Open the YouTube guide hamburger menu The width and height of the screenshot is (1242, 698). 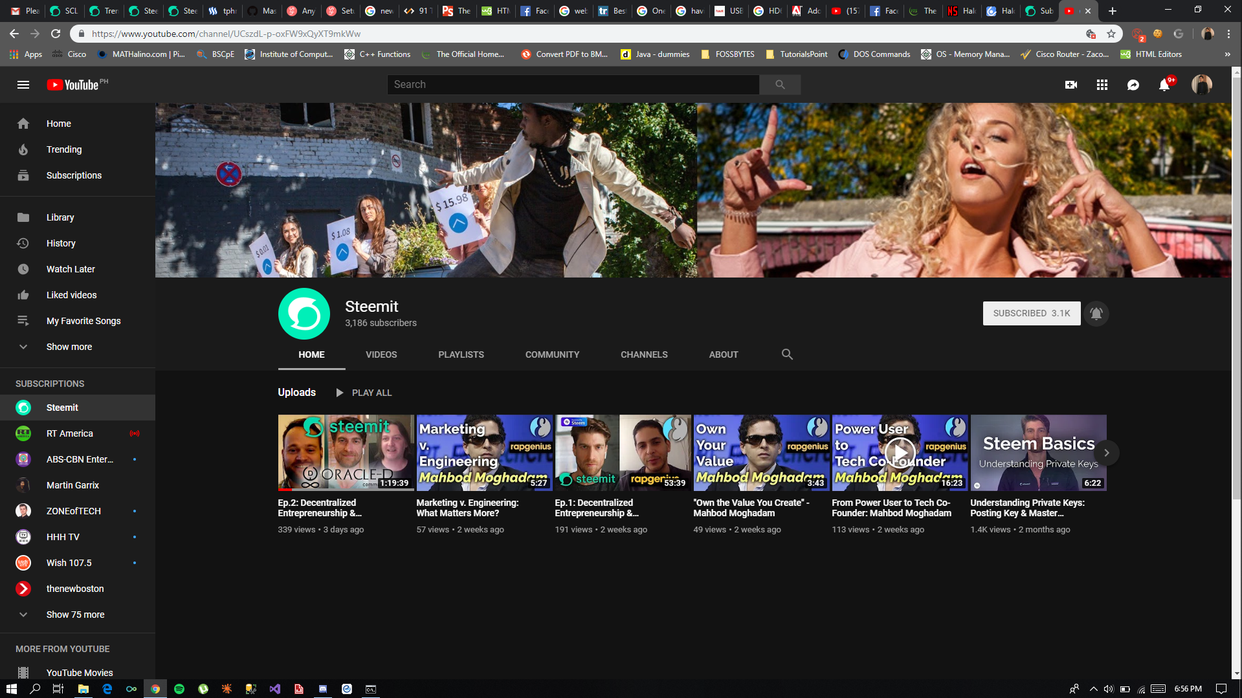pyautogui.click(x=23, y=85)
